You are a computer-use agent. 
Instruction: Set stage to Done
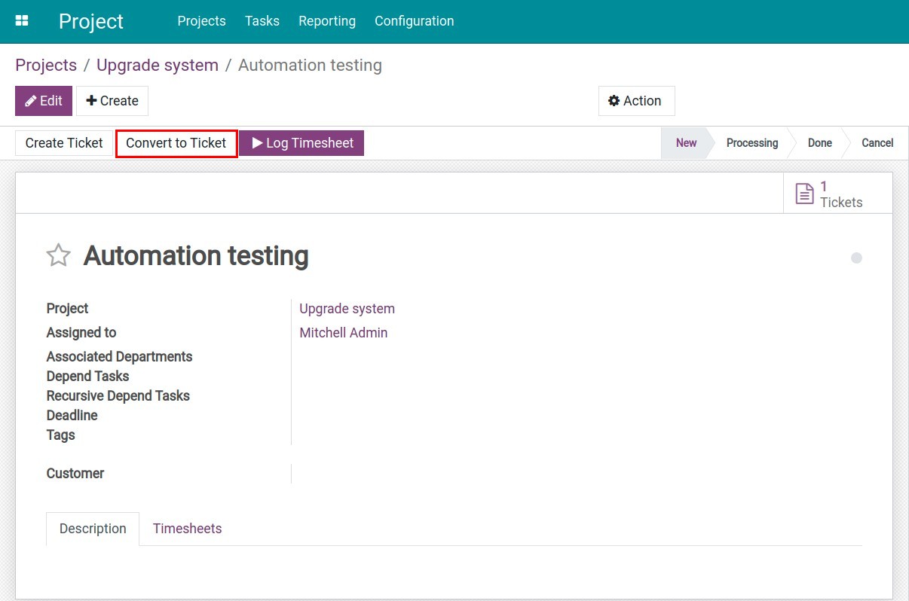819,143
